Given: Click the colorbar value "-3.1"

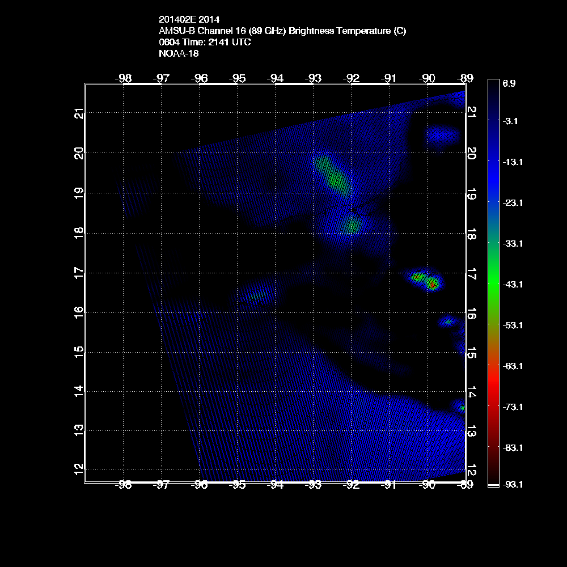Looking at the screenshot, I should coord(510,121).
